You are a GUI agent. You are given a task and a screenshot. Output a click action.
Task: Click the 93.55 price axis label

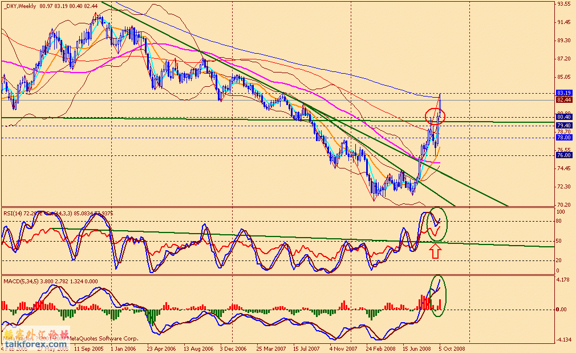pos(564,4)
